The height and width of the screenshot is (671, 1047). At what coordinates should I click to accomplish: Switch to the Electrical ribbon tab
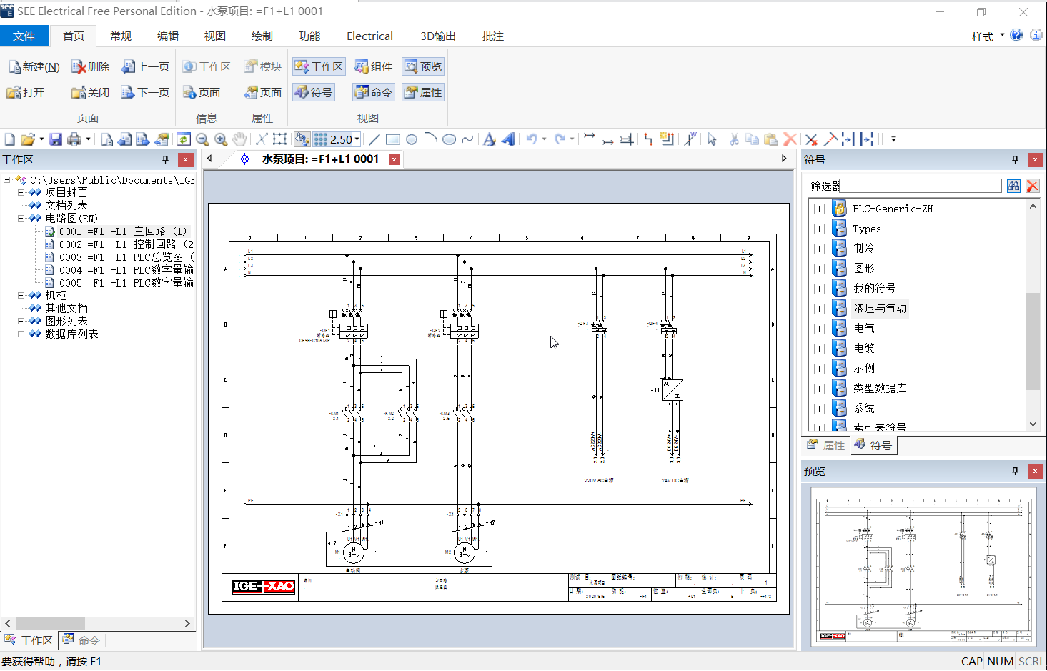369,36
